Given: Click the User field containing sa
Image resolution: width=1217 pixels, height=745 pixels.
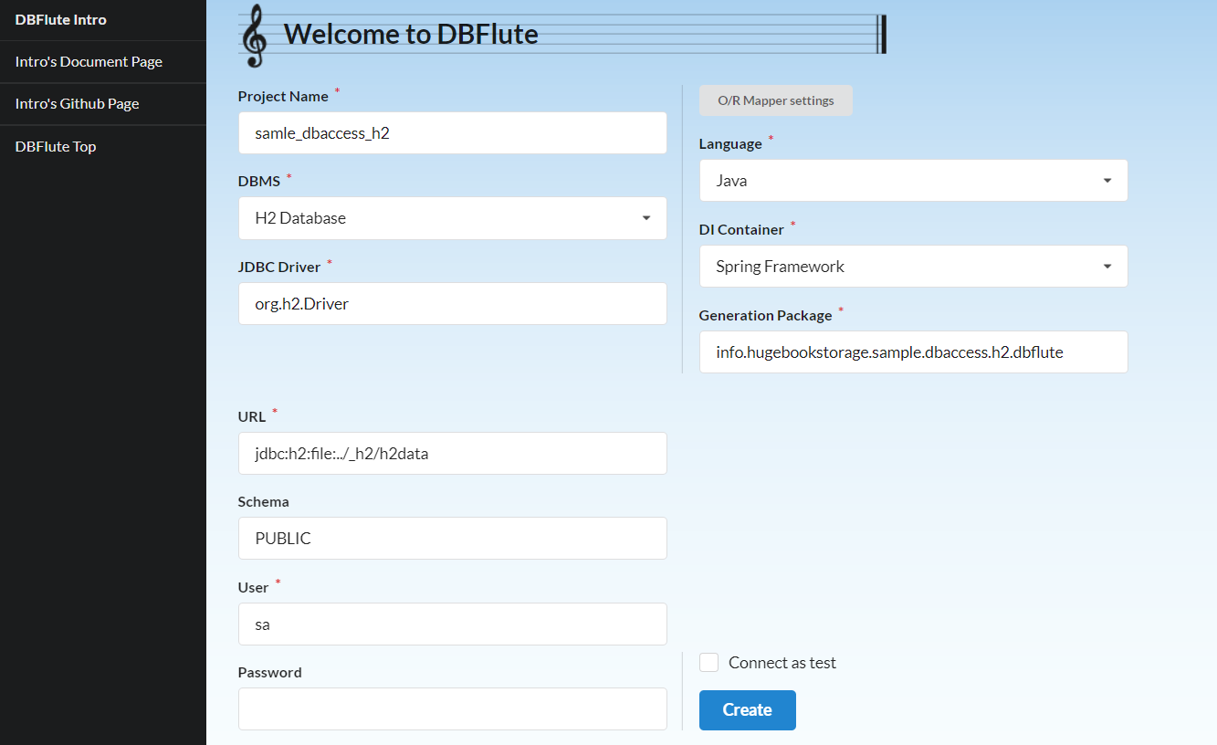Looking at the screenshot, I should [453, 624].
